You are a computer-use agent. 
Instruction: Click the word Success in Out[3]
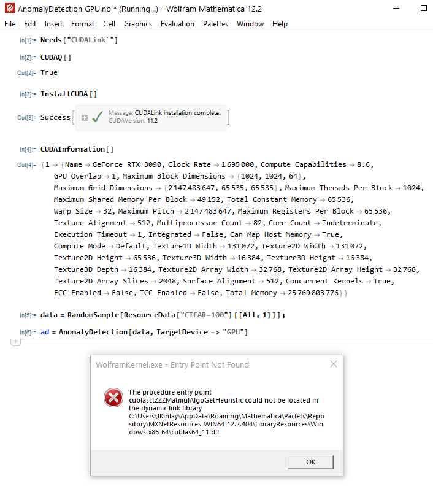click(x=55, y=117)
